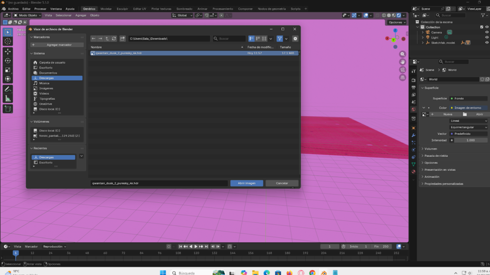This screenshot has height=275, width=490.
Task: Click the viewport pan hand icon
Action: [402, 62]
